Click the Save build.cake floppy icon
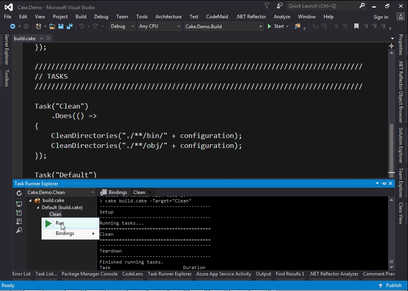The image size is (408, 291). tap(61, 26)
